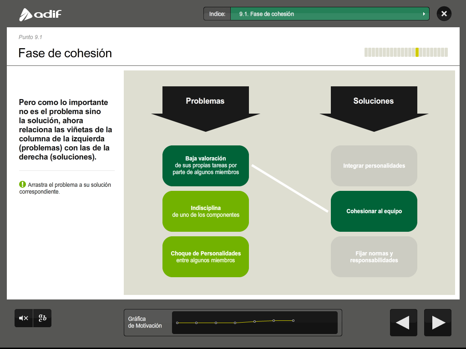
Task: Open the '9.1. Fase de cohesión' index menu
Action: [329, 14]
